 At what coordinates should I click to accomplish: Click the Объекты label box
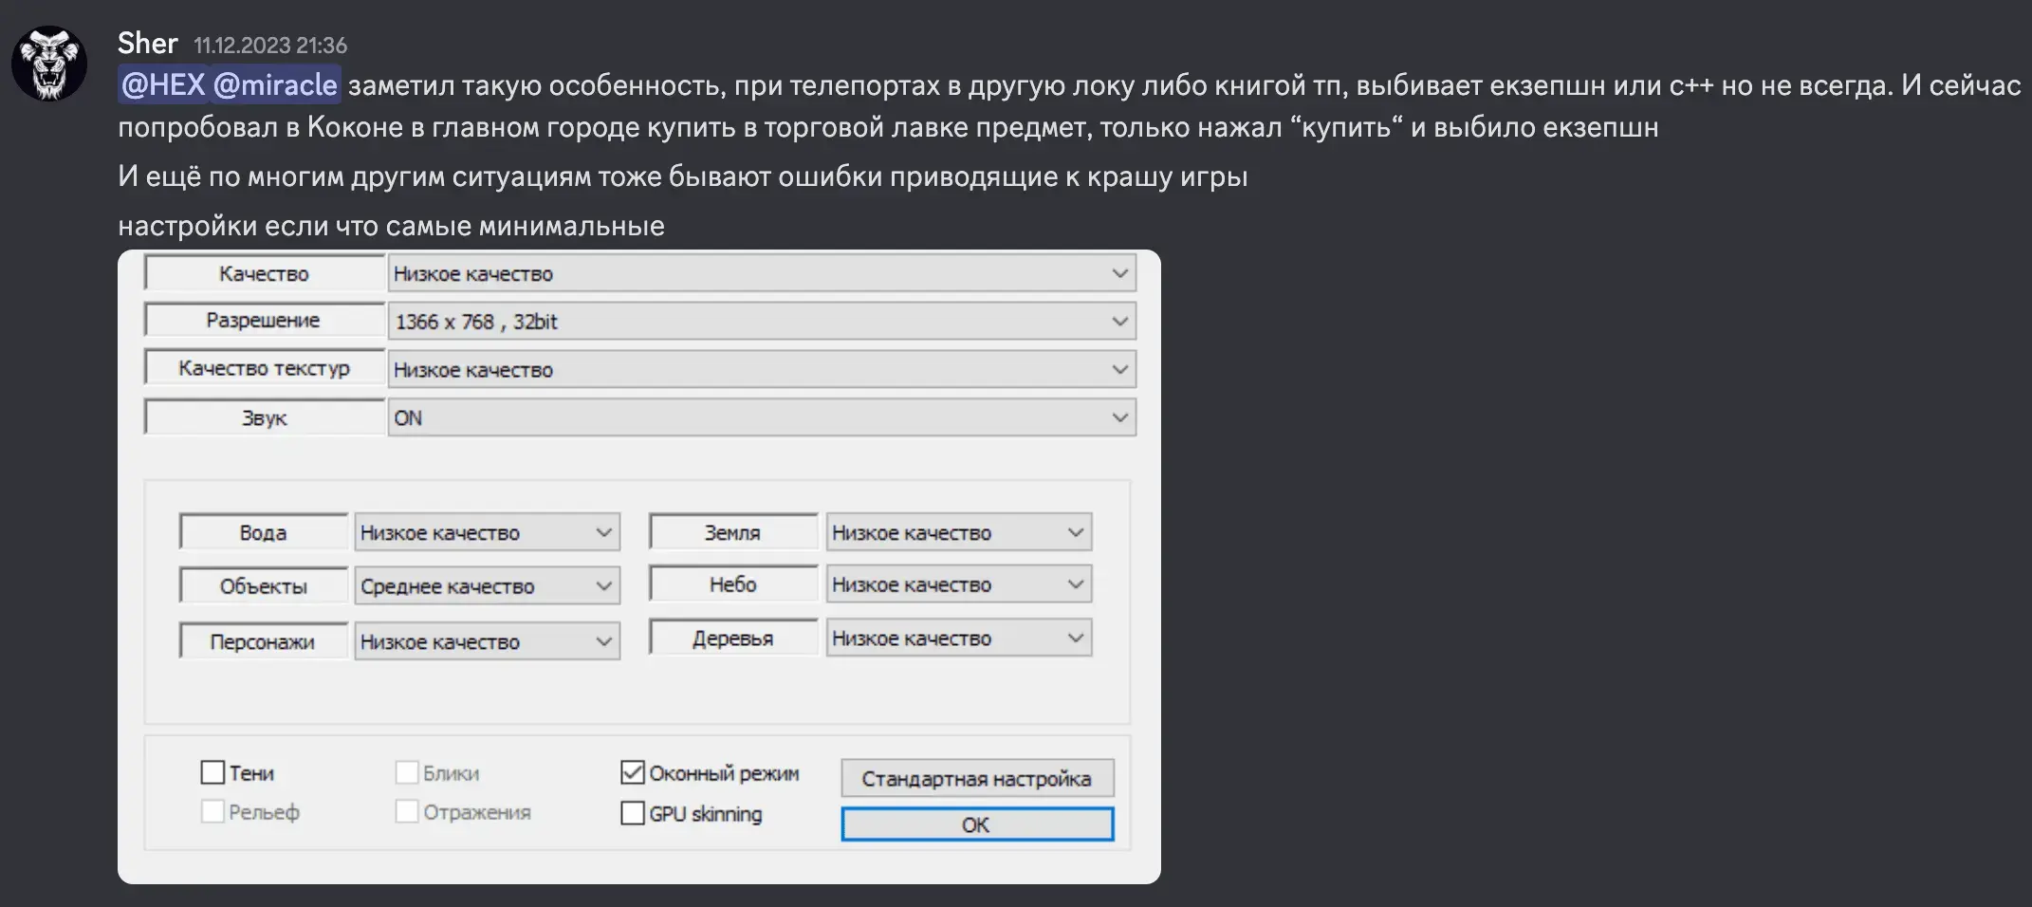pyautogui.click(x=264, y=586)
